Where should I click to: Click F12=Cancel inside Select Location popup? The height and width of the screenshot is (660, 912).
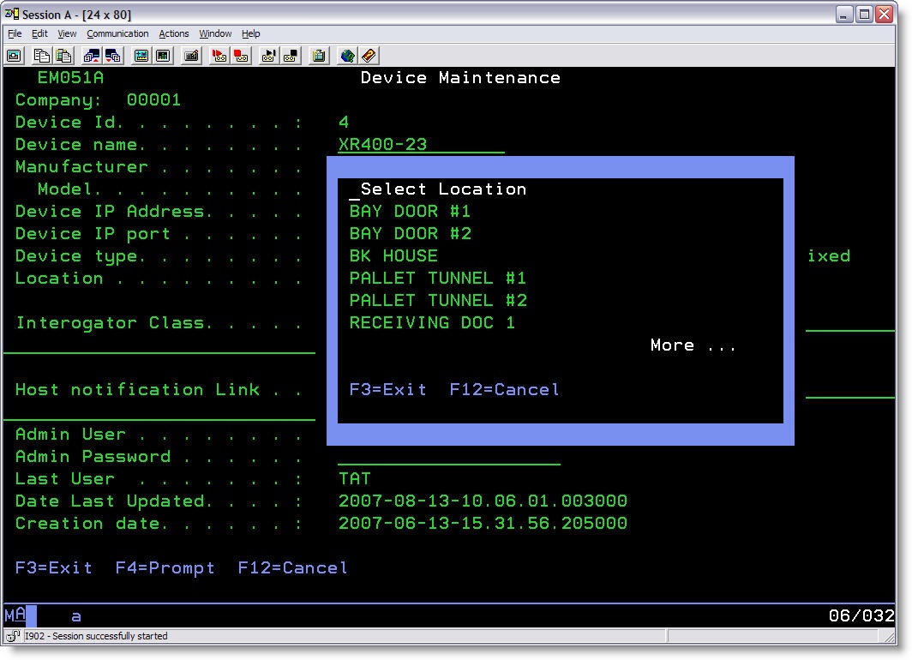coord(504,390)
